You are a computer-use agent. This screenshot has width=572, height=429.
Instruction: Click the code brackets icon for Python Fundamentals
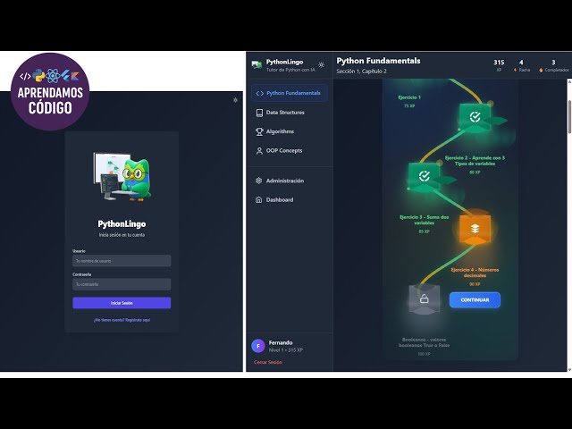(x=259, y=93)
